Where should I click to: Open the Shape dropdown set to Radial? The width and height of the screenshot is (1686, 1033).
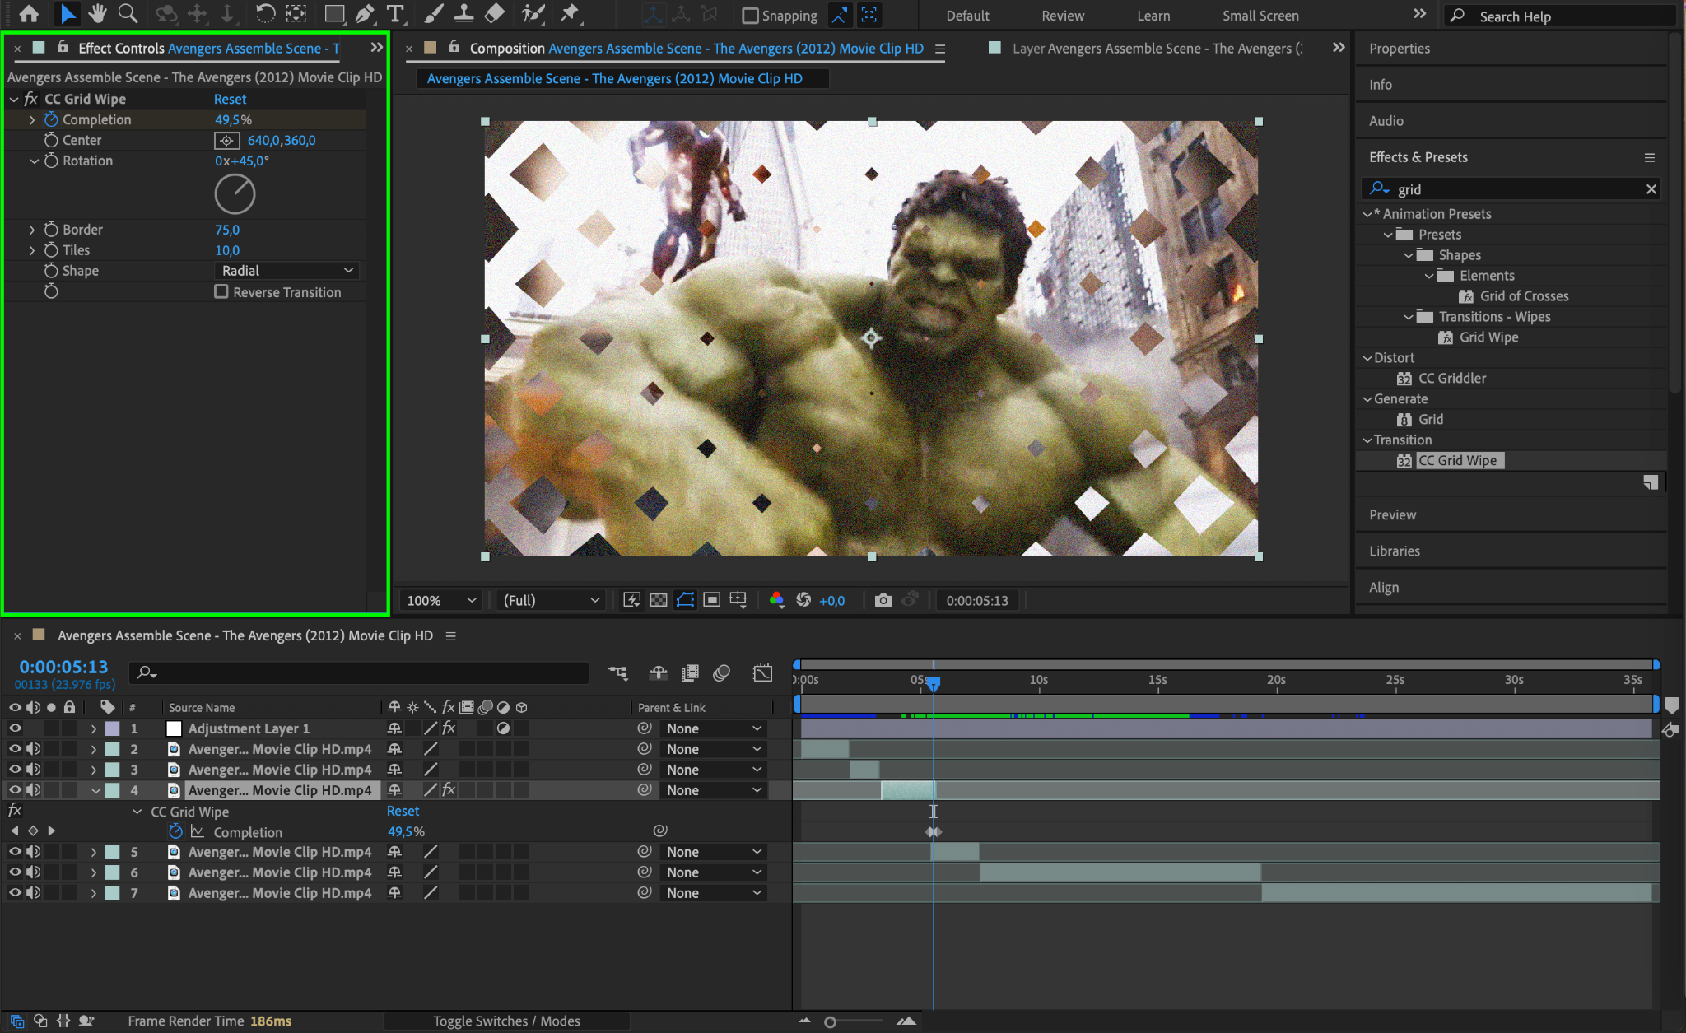(286, 271)
